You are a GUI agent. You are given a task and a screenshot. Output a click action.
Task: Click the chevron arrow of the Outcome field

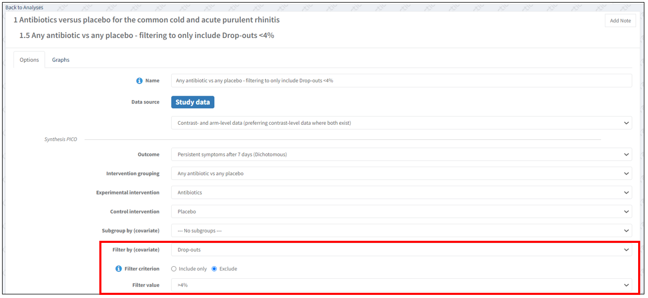pos(626,154)
